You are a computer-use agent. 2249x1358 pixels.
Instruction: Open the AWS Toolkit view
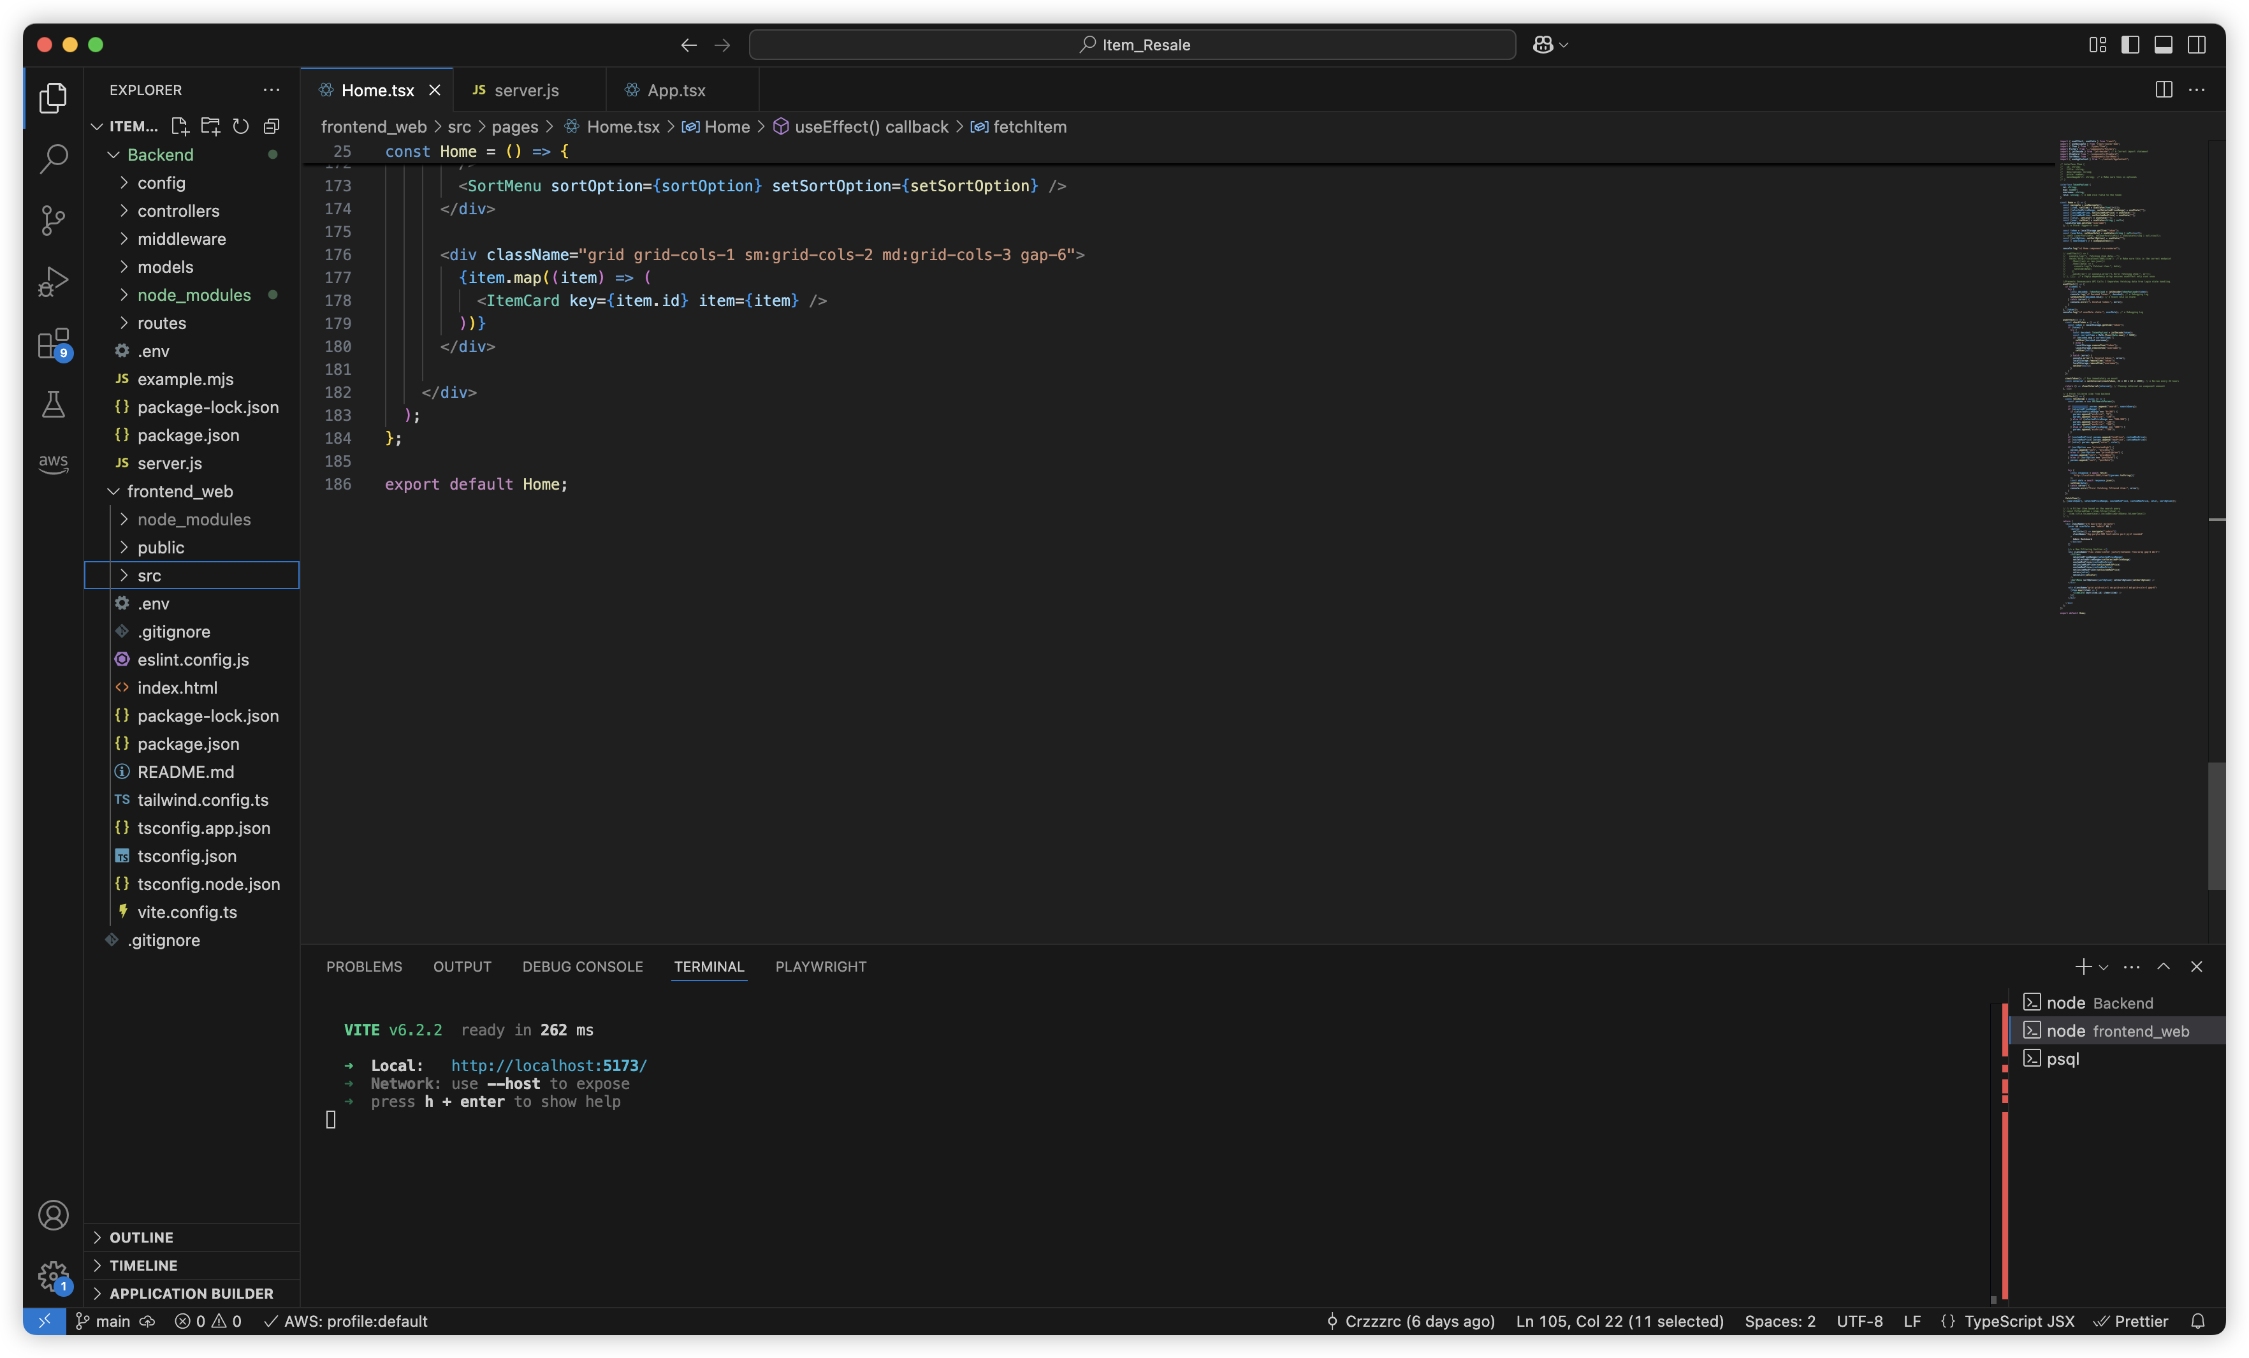point(53,463)
